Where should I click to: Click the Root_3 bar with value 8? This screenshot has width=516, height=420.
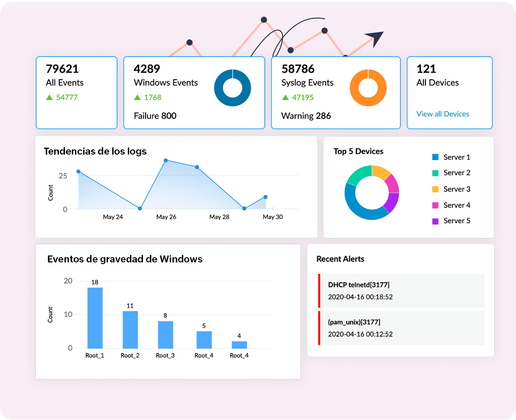click(x=165, y=335)
